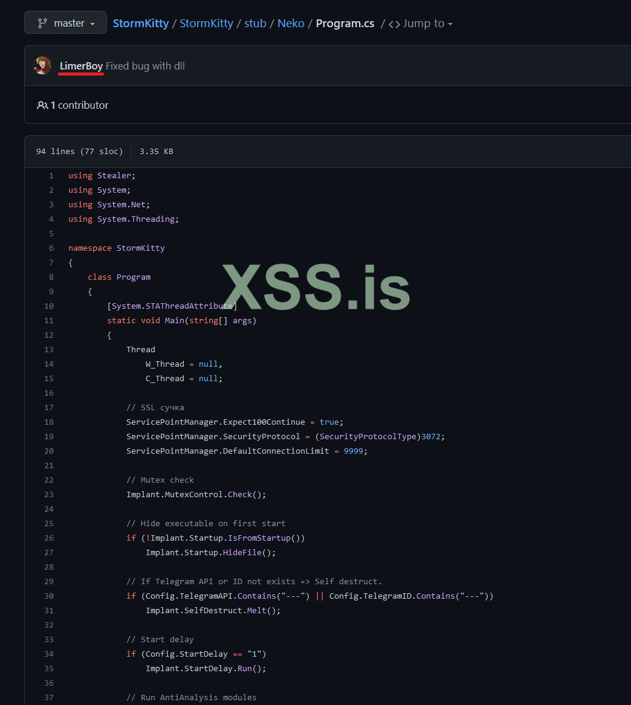Click 'Implant.StartDelay.Run();' line

pos(206,669)
